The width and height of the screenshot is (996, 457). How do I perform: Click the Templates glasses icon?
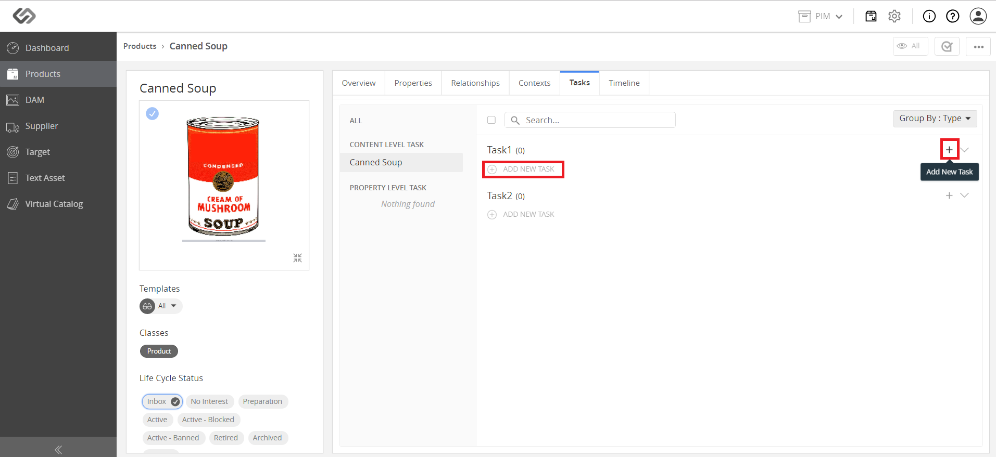[x=147, y=306]
